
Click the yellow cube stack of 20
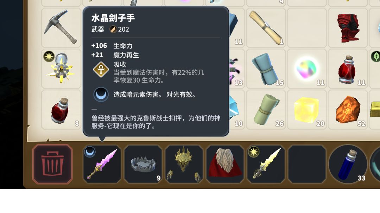pyautogui.click(x=307, y=109)
